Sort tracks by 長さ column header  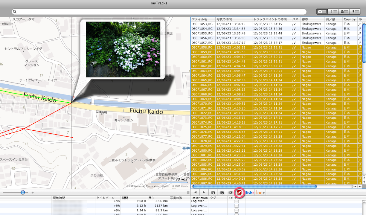(158, 198)
